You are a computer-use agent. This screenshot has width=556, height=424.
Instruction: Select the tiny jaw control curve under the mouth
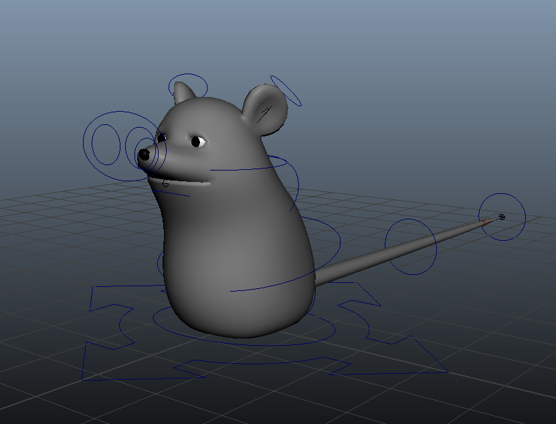[x=165, y=183]
